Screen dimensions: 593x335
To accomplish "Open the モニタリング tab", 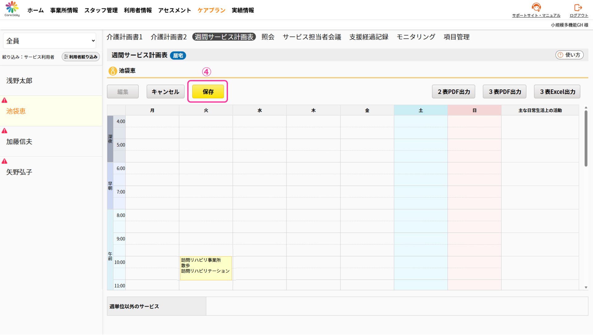I will (x=416, y=37).
